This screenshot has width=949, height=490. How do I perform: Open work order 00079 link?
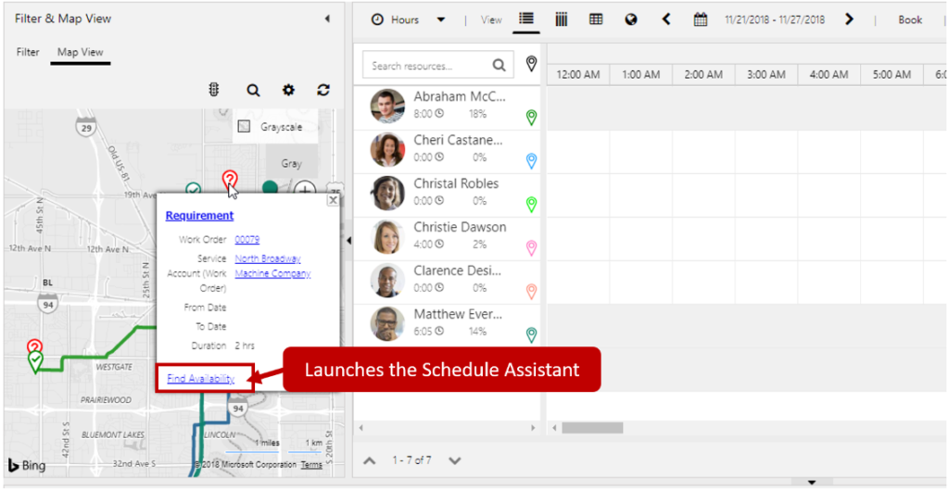click(x=247, y=239)
